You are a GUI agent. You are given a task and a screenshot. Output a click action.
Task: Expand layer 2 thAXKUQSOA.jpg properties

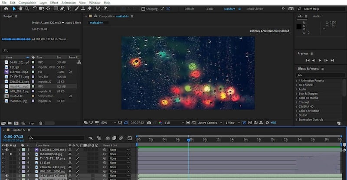point(19,154)
